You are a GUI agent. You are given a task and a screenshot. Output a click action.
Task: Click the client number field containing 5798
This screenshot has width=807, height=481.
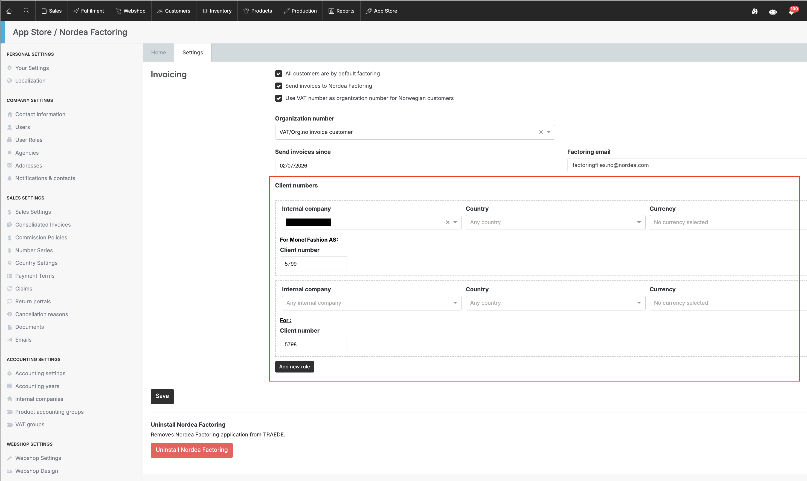pyautogui.click(x=314, y=345)
